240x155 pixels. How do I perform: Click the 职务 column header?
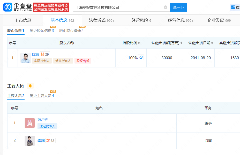point(208,108)
